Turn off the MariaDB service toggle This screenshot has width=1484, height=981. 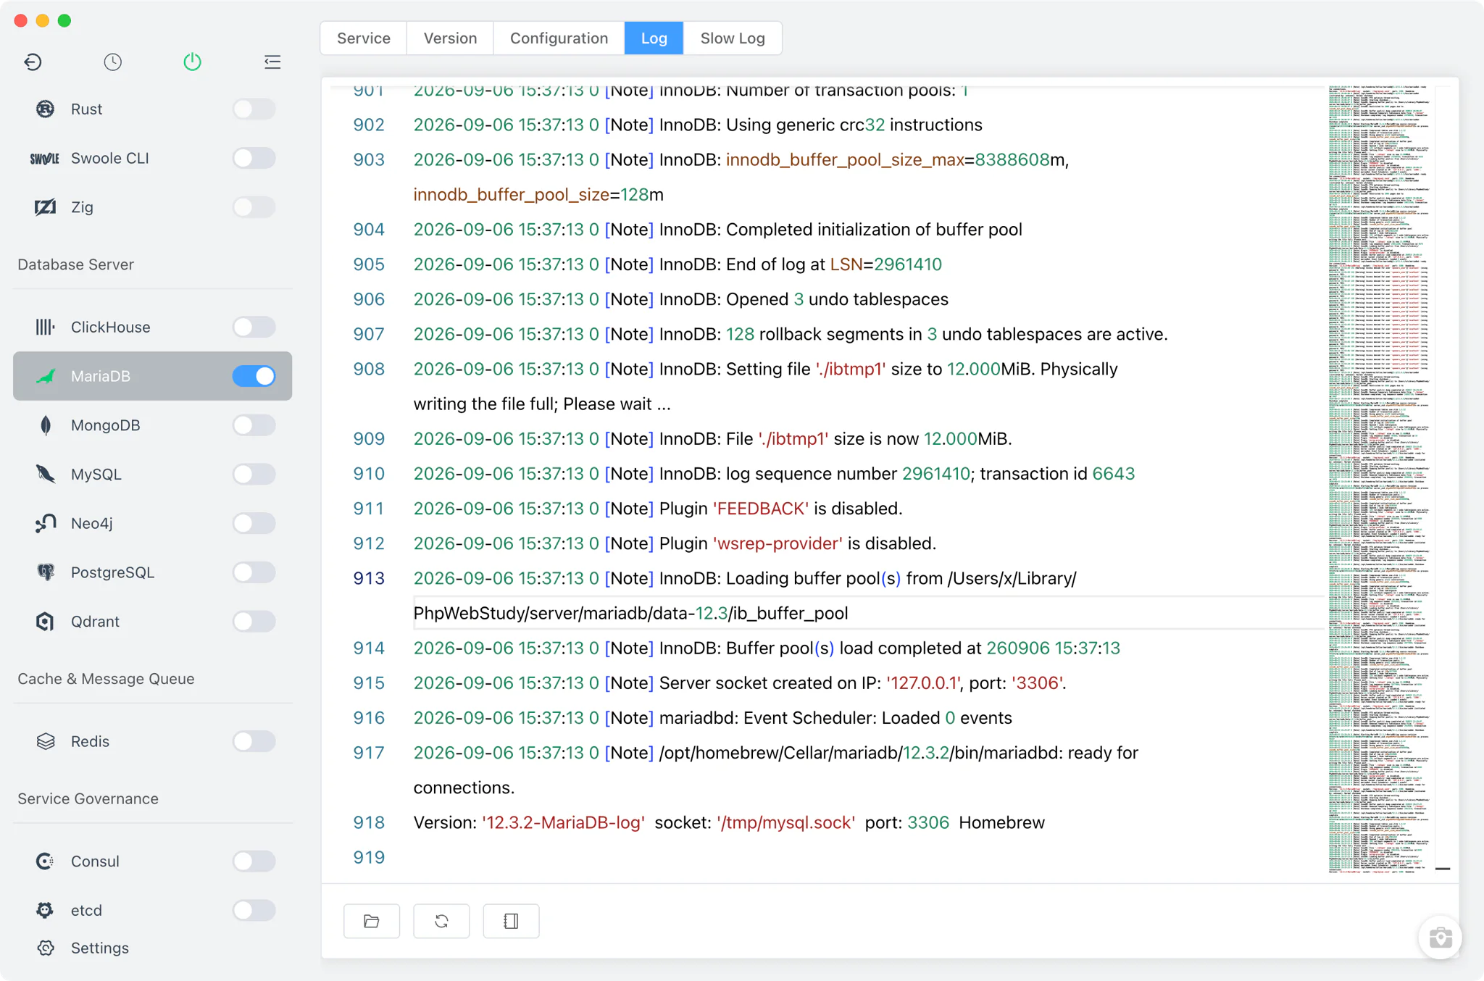pyautogui.click(x=254, y=376)
